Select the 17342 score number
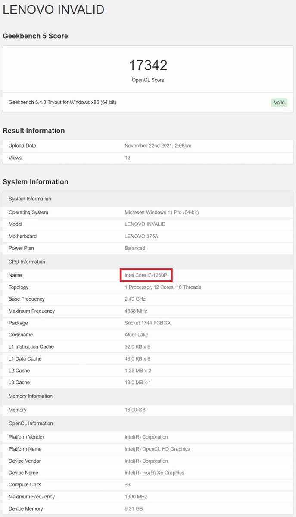 pyautogui.click(x=148, y=65)
